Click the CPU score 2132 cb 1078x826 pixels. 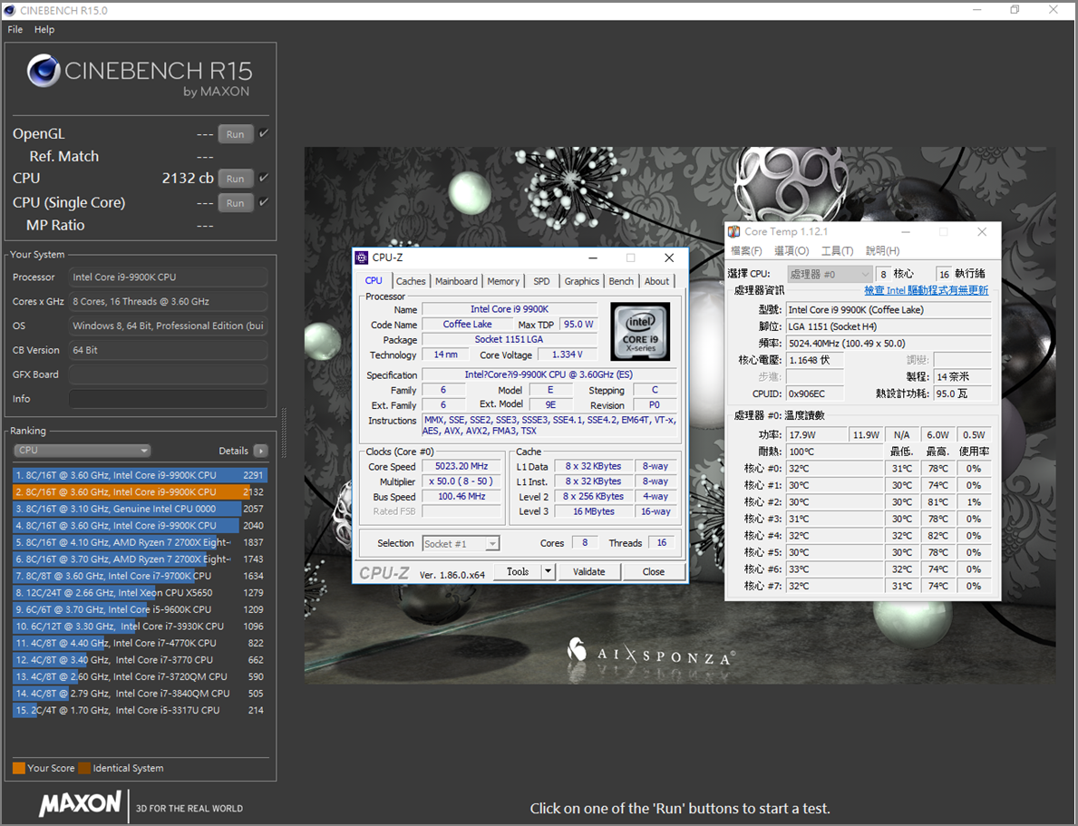click(188, 178)
